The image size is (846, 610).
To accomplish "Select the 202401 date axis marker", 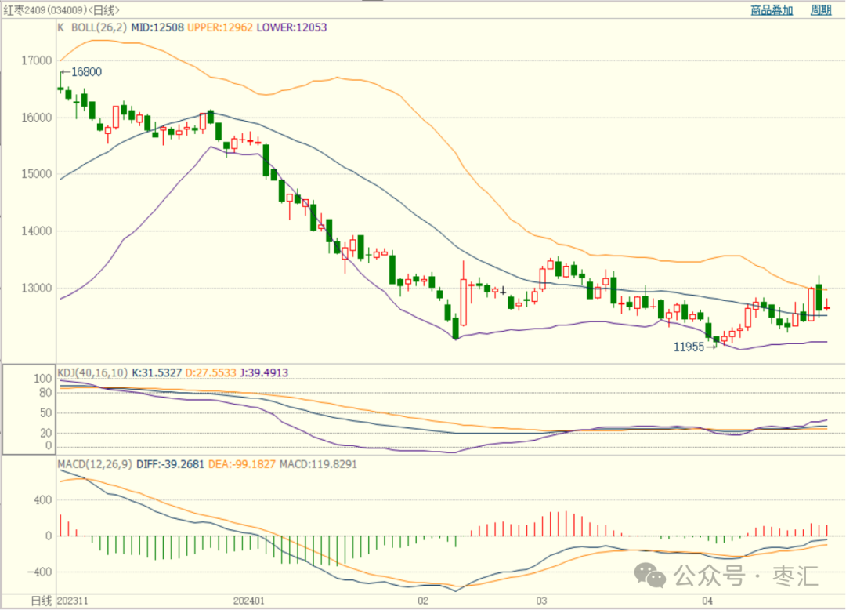I will pos(249,601).
